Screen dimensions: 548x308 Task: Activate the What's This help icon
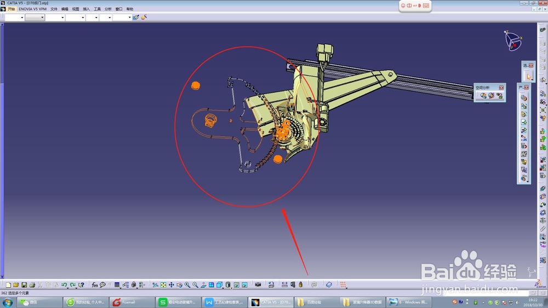81,285
